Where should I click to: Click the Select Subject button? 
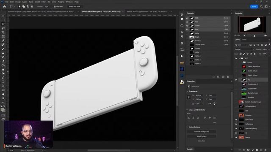tap(202, 136)
